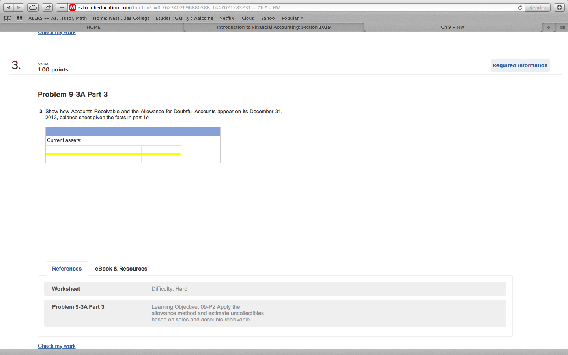Open the bookmarks book icon
This screenshot has width=568, height=355.
pyautogui.click(x=7, y=18)
